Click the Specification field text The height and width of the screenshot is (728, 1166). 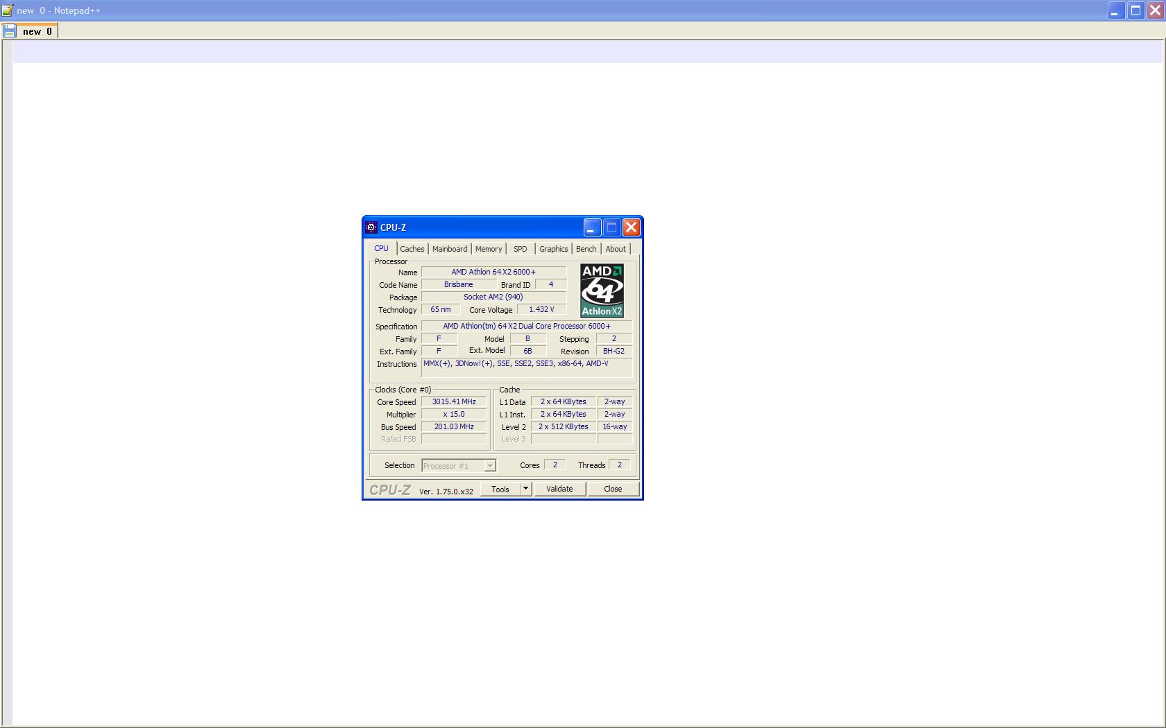[x=527, y=326]
